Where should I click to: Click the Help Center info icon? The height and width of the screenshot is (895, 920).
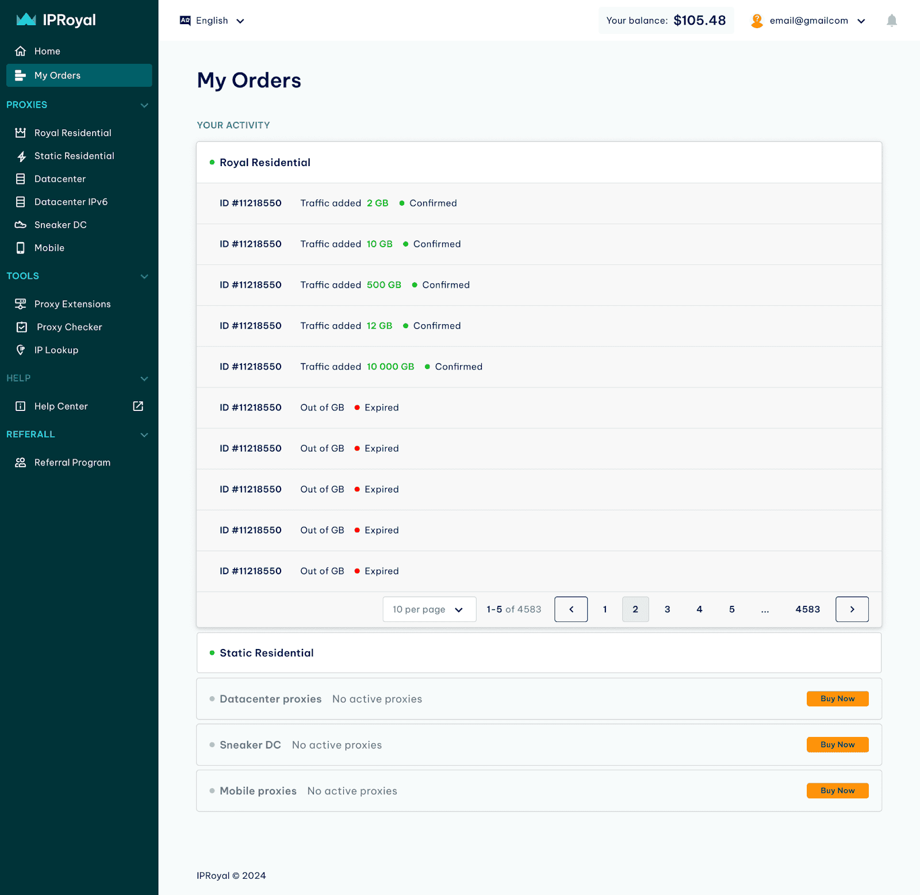tap(21, 406)
